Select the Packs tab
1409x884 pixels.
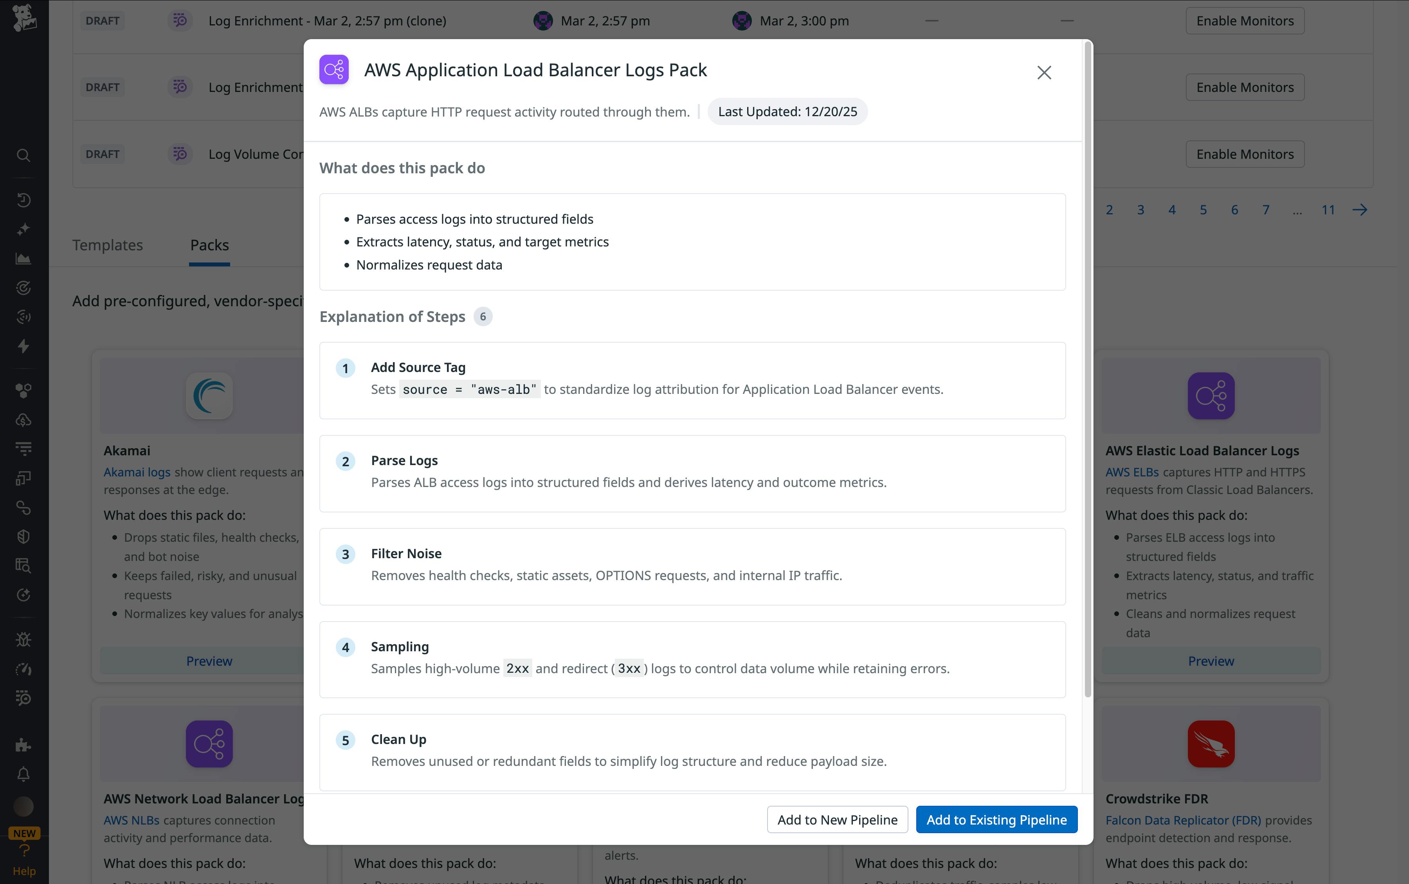[209, 245]
